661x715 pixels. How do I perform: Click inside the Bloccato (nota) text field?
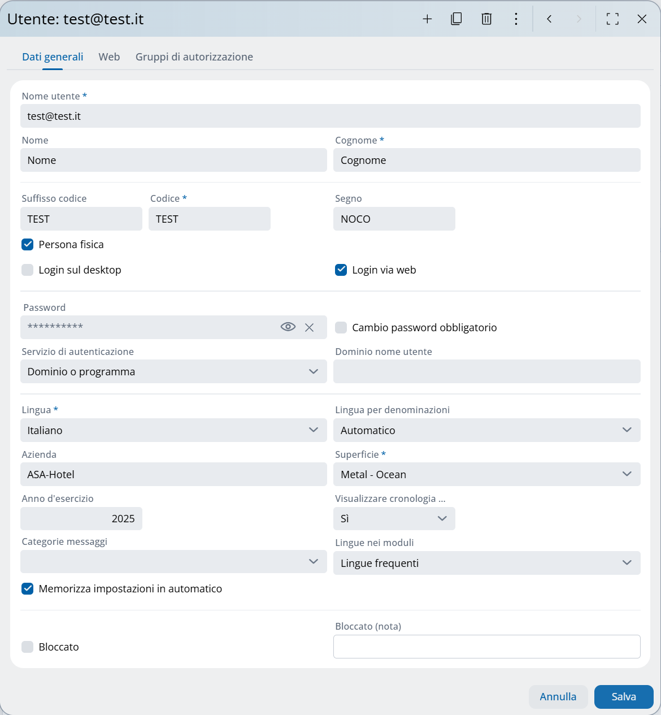point(486,647)
